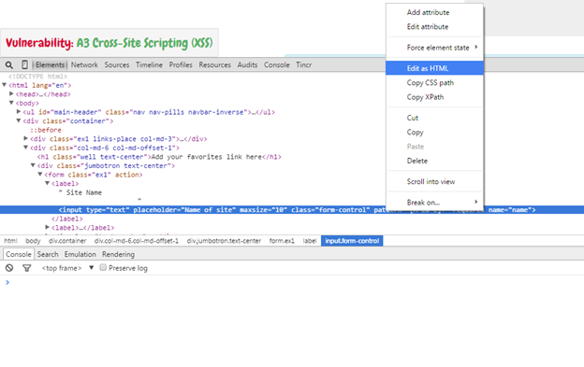Image resolution: width=584 pixels, height=367 pixels.
Task: Expand the div ex1 links-place node
Action: click(x=25, y=138)
